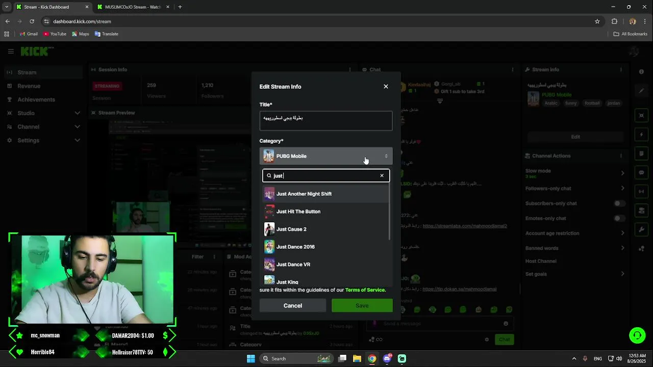The height and width of the screenshot is (367, 653).
Task: Select Just Cause 2 category
Action: click(326, 229)
